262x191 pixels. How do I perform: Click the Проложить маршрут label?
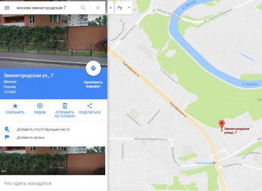(x=93, y=84)
